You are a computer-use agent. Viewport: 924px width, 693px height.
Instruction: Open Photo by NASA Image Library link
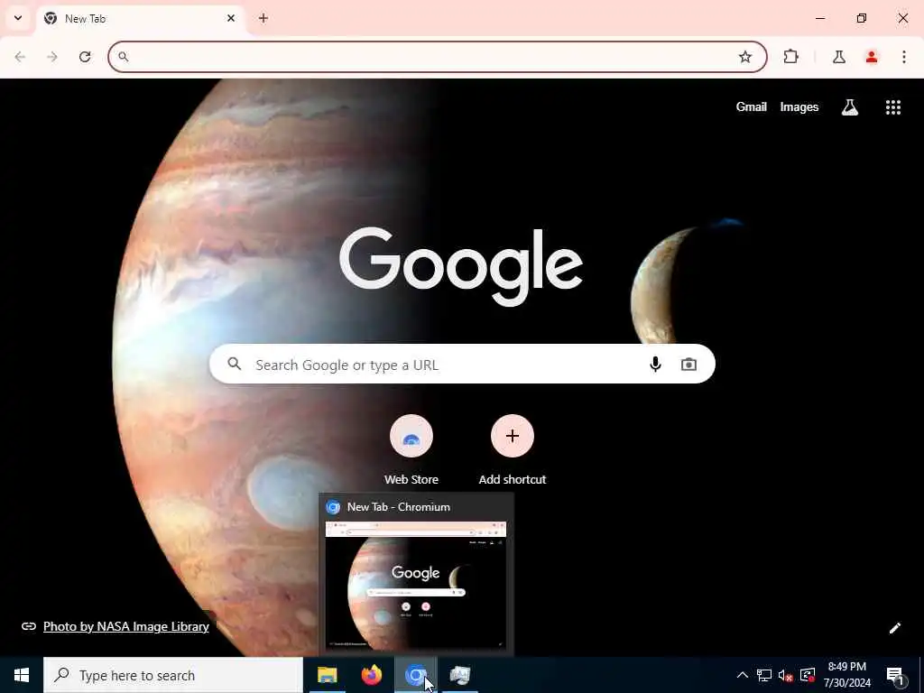coord(126,626)
